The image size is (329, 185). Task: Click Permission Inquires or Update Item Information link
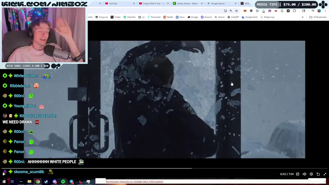coord(134,182)
